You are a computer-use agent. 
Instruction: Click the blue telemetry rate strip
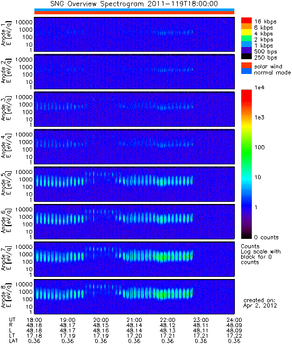pos(134,10)
